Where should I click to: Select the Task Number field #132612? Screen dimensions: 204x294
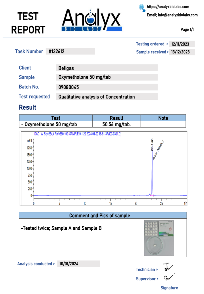70,51
